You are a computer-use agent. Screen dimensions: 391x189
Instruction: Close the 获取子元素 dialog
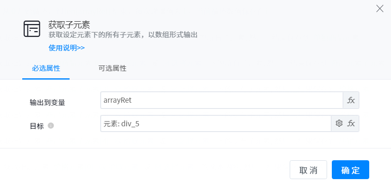tap(380, 8)
